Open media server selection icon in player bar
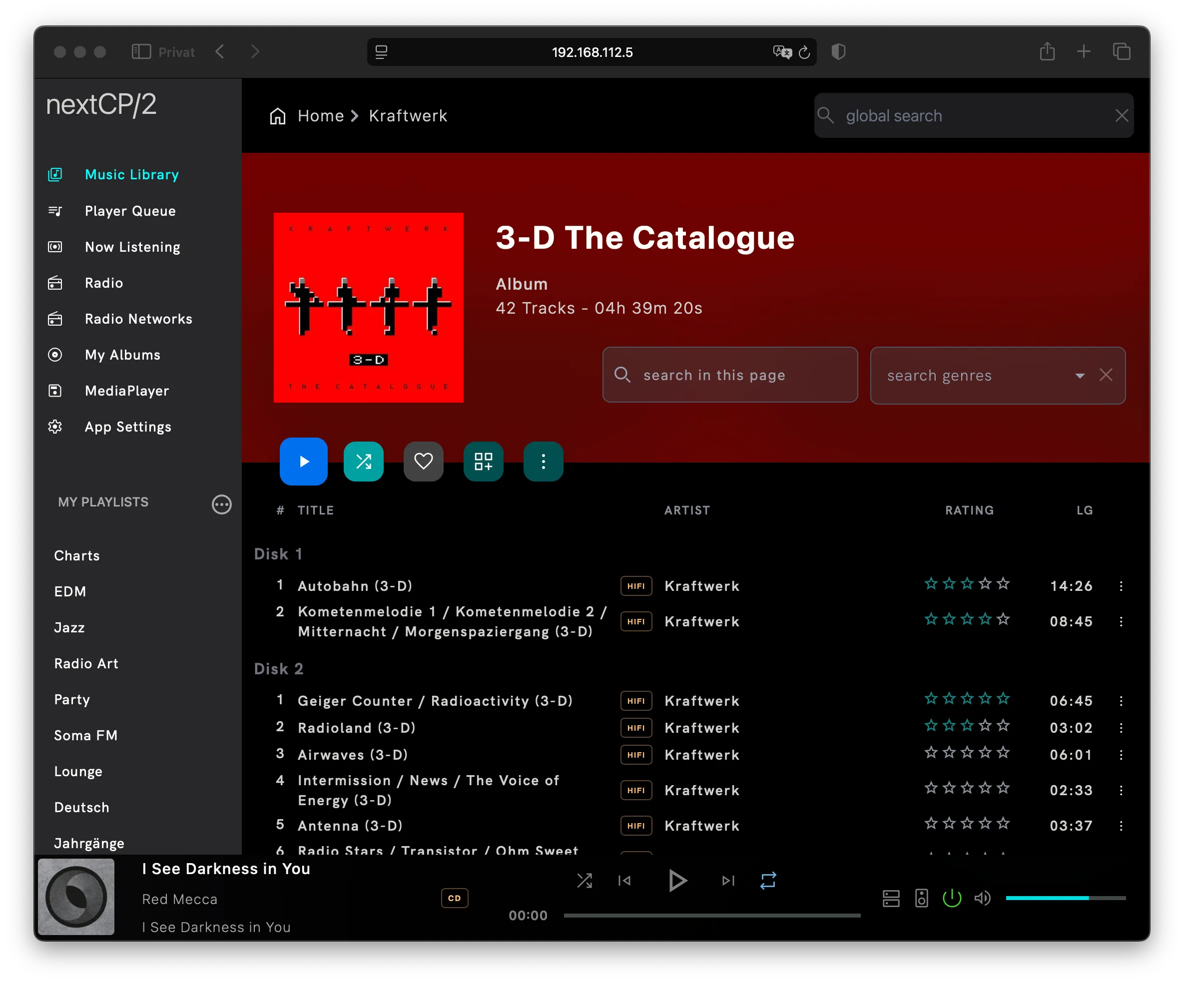 [x=891, y=899]
